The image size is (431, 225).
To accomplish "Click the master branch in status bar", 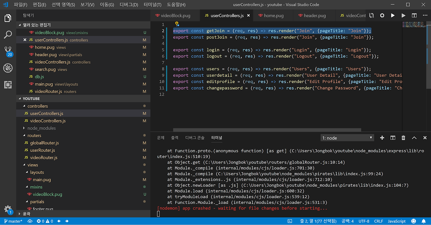I will 13,221.
